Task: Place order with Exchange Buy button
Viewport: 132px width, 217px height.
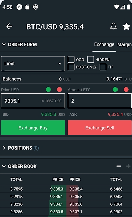Action: 33,128
